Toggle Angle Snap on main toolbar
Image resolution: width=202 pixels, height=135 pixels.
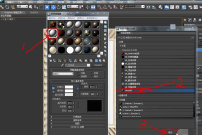(x=105, y=7)
